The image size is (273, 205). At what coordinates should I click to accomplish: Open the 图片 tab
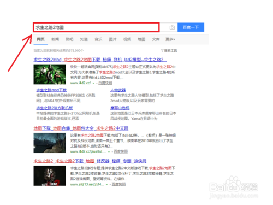[x=112, y=39]
